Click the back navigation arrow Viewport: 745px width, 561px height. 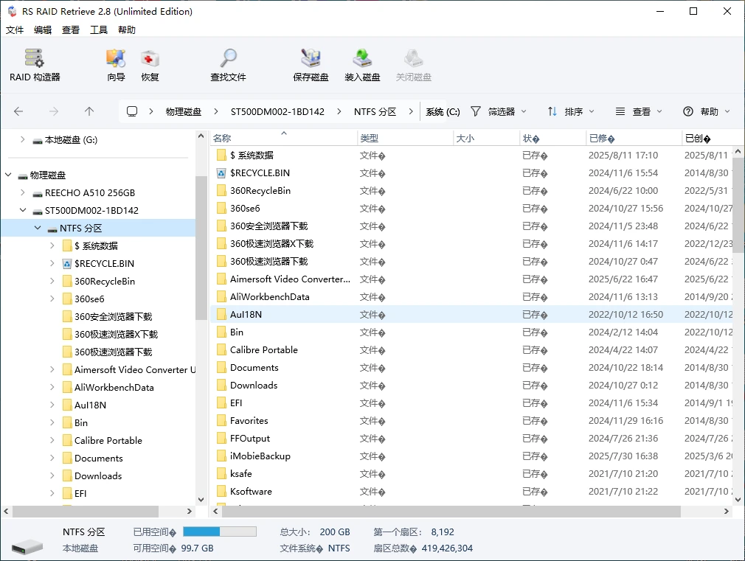coord(18,111)
